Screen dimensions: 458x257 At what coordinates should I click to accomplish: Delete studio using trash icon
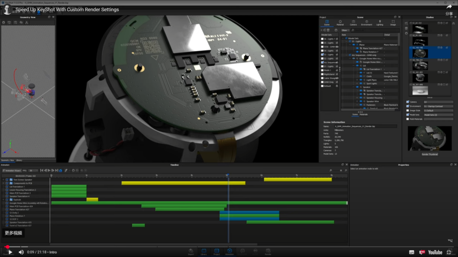point(406,28)
